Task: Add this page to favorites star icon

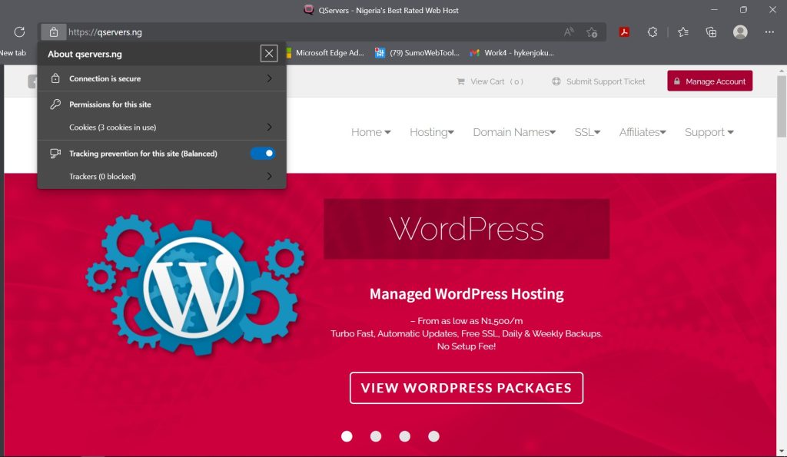Action: [592, 32]
